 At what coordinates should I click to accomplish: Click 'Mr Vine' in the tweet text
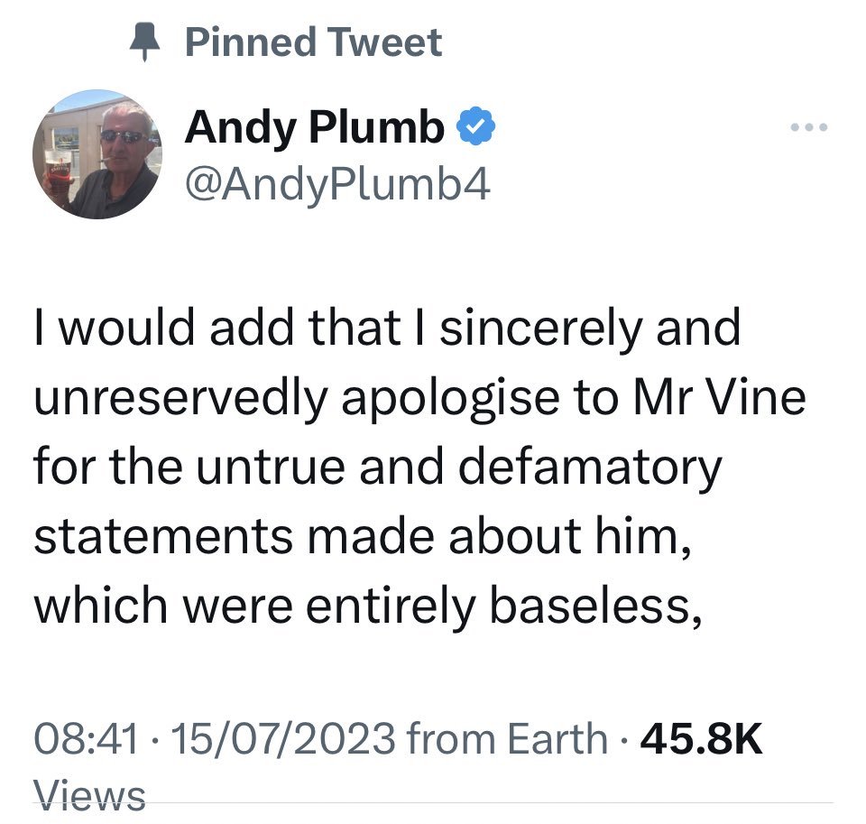720,397
